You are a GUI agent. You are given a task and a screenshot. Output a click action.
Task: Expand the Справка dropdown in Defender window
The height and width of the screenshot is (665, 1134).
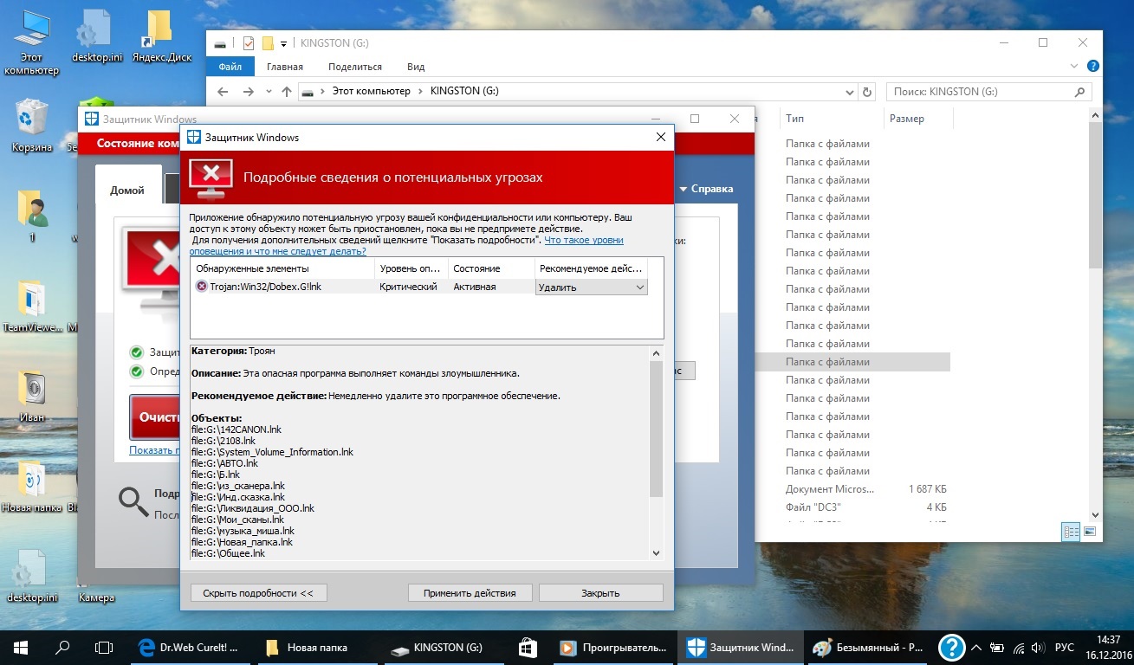tap(706, 189)
